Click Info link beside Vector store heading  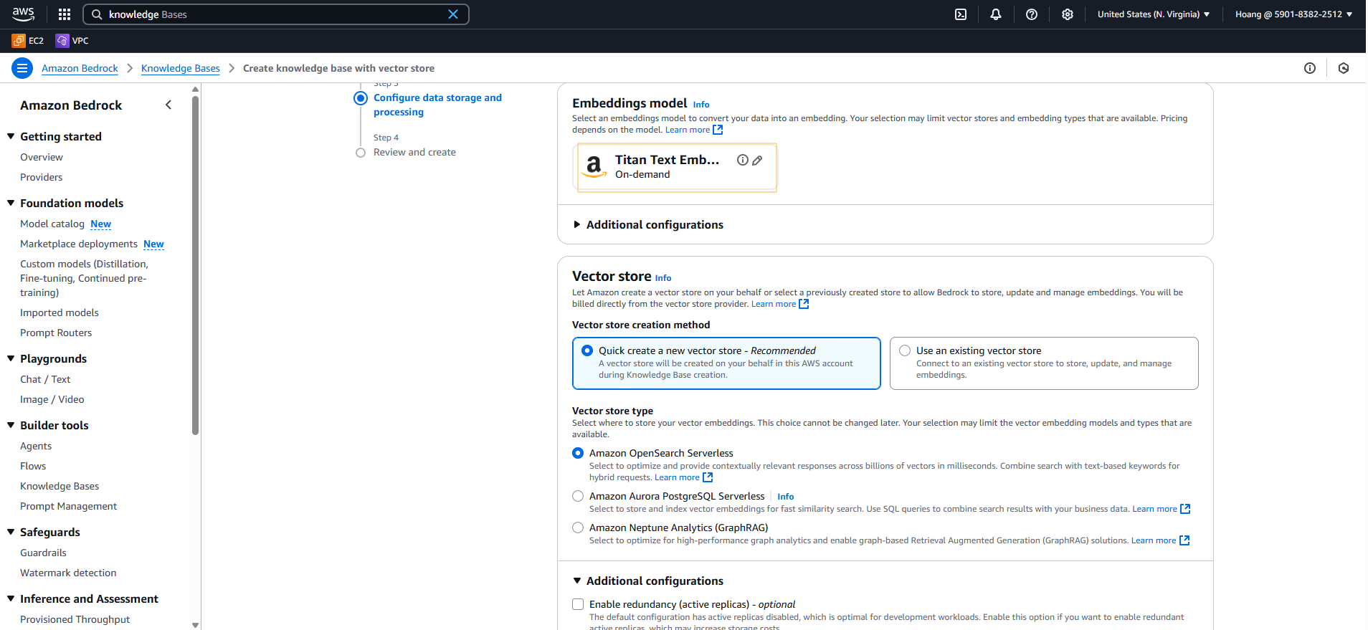coord(663,278)
